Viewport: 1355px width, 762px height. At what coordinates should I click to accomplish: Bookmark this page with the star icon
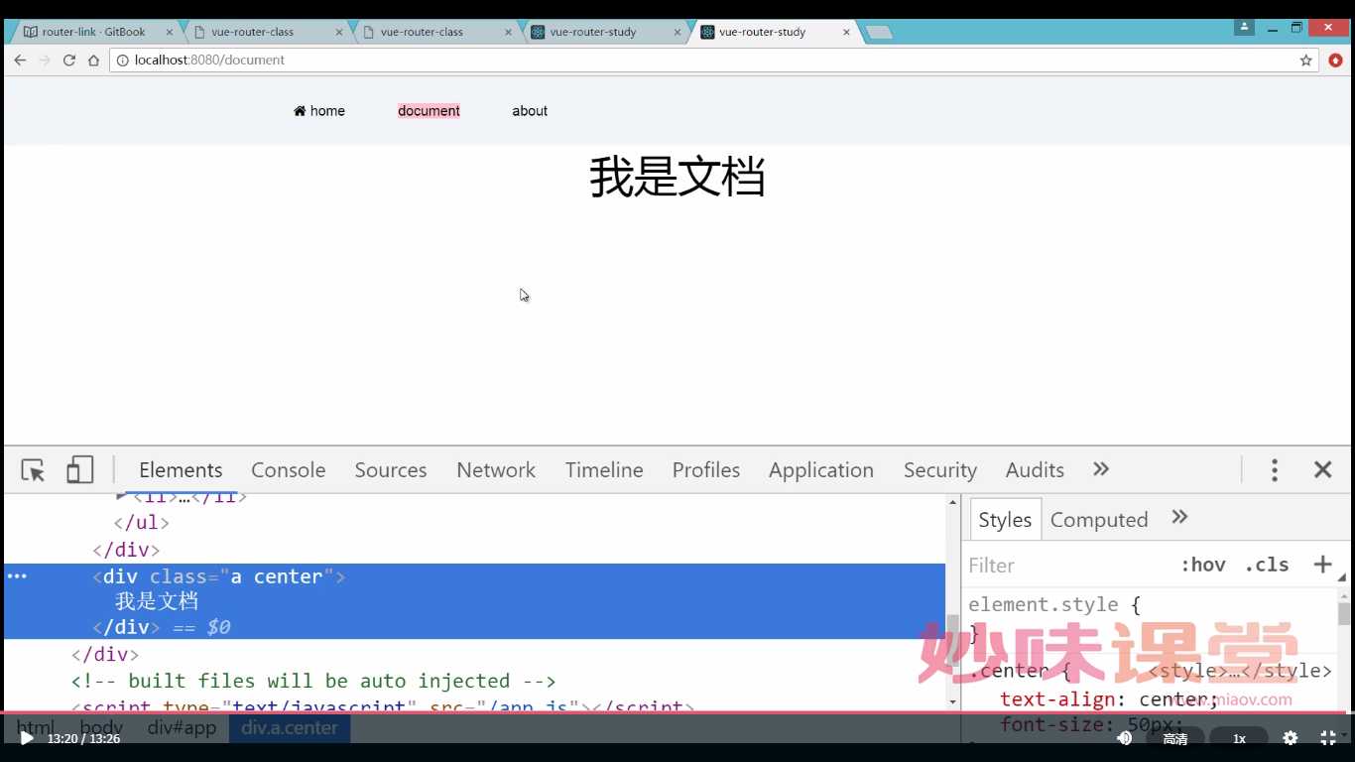coord(1306,61)
